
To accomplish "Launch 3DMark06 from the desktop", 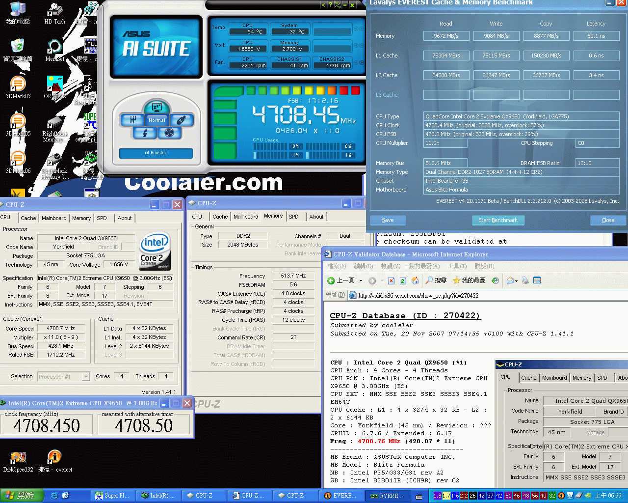I will point(18,163).
